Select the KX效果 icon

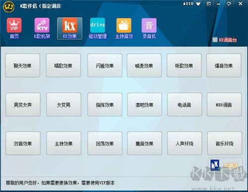(69, 28)
